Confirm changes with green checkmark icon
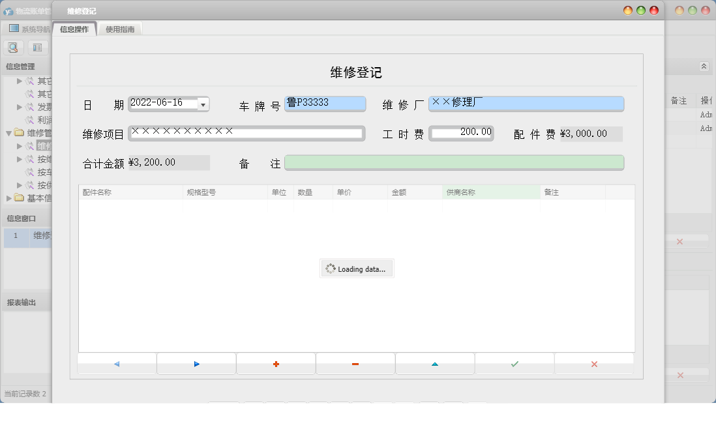The width and height of the screenshot is (716, 427). click(x=515, y=364)
